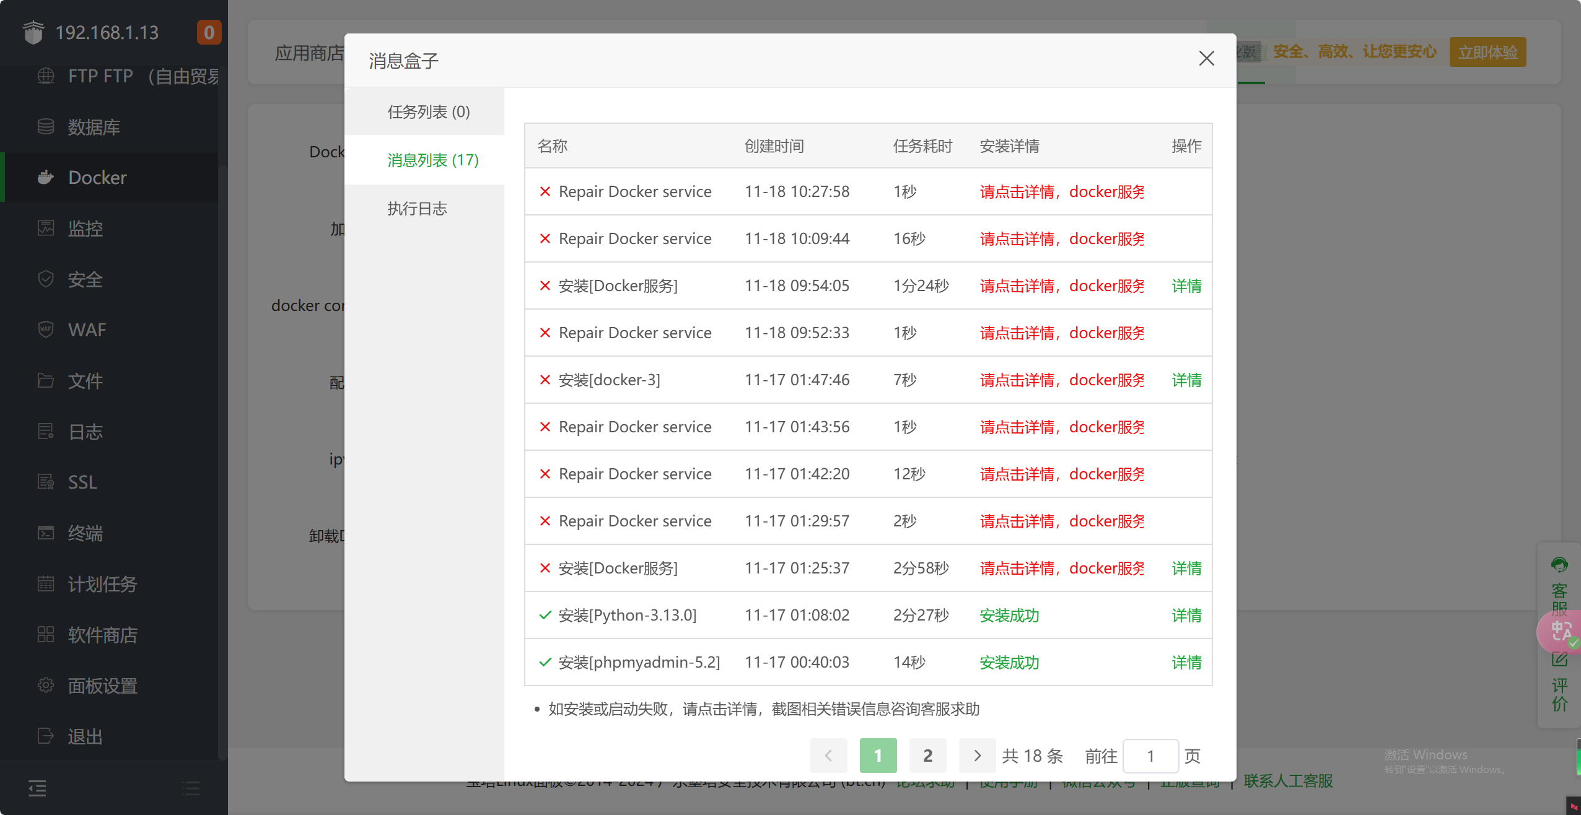Click the logout icon in sidebar

(46, 736)
